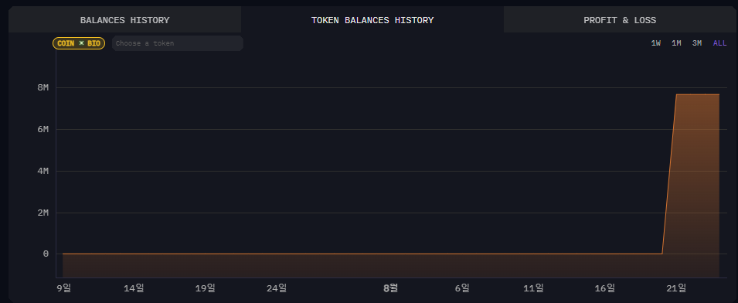The image size is (738, 303).
Task: Click the 8M y-axis label
Action: click(x=43, y=87)
